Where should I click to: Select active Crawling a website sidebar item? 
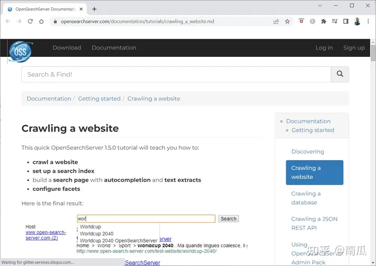(314, 173)
